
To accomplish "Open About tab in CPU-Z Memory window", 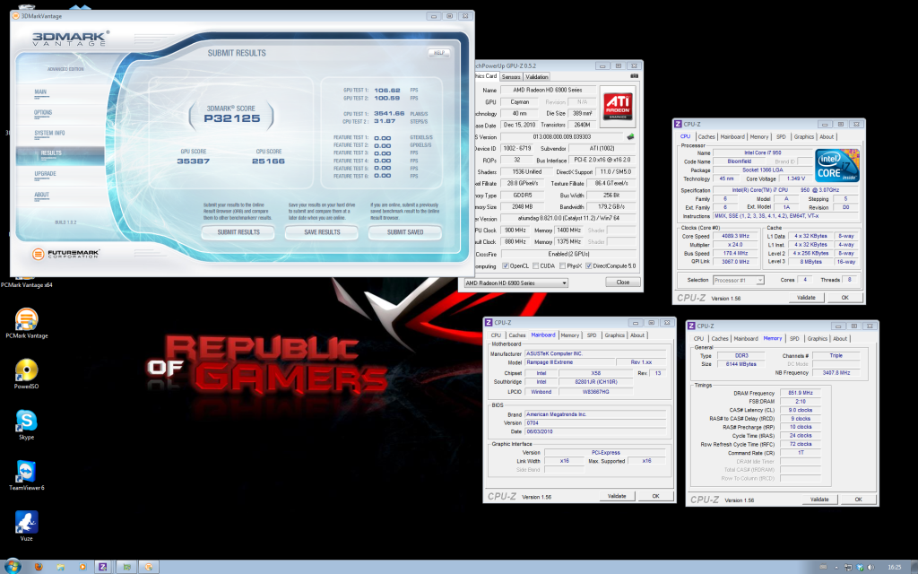I will (840, 338).
